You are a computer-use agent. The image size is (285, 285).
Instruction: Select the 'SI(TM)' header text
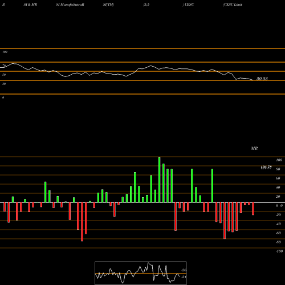(108, 5)
